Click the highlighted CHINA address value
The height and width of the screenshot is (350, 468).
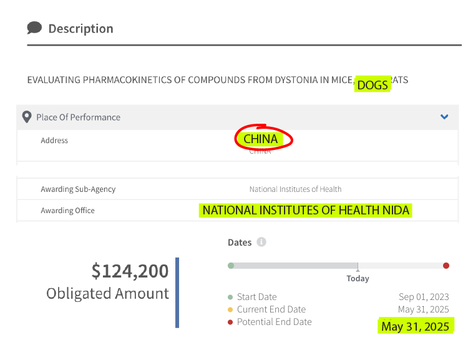click(261, 139)
